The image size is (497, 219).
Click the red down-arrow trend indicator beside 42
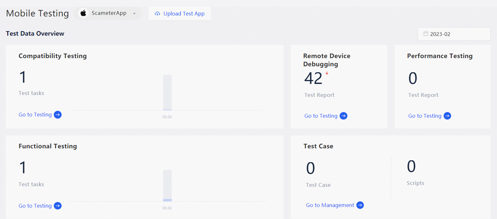pos(327,73)
